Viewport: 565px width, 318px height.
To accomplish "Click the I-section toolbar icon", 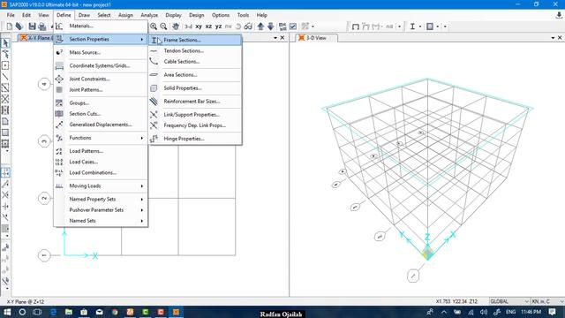I will pos(412,26).
